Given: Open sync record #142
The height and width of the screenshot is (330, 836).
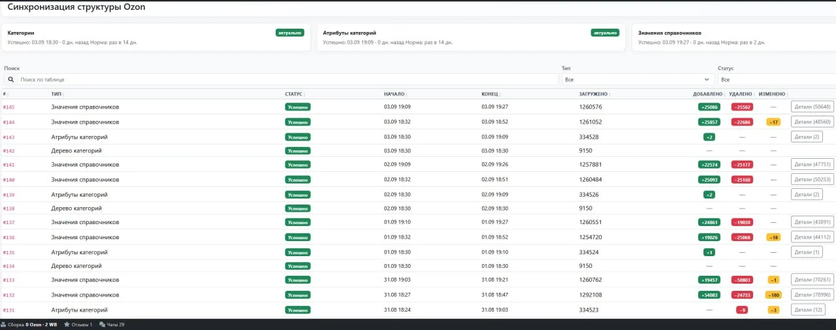Looking at the screenshot, I should pyautogui.click(x=8, y=151).
